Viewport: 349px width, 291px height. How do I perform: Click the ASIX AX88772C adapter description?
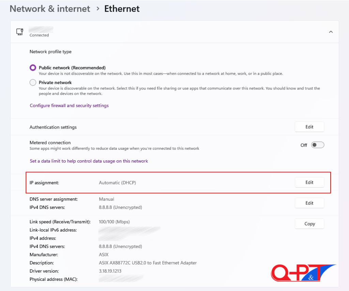(x=148, y=263)
